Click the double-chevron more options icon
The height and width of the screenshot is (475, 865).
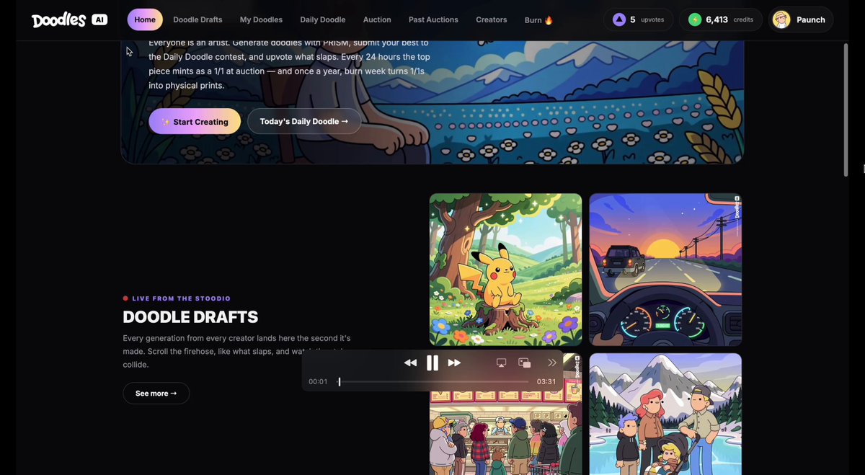(552, 363)
